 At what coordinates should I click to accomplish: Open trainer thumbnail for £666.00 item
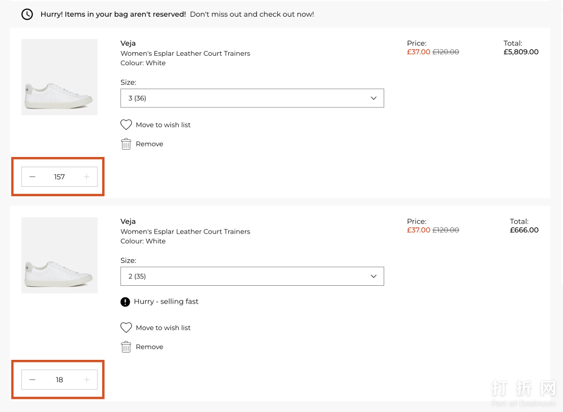(x=59, y=256)
